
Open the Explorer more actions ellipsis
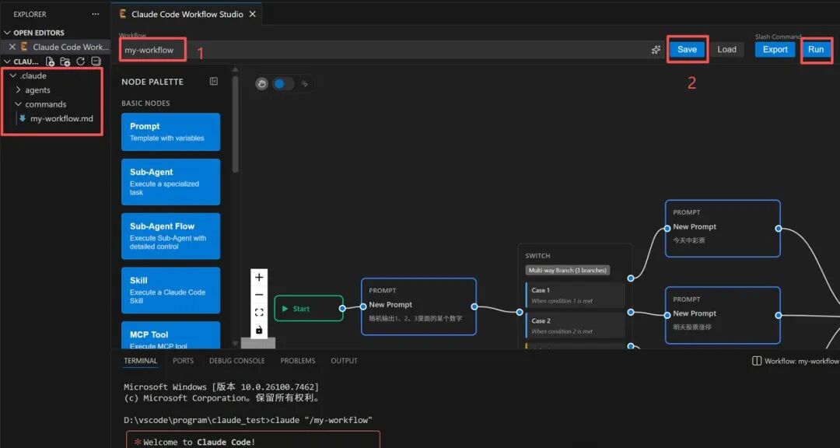pyautogui.click(x=96, y=15)
